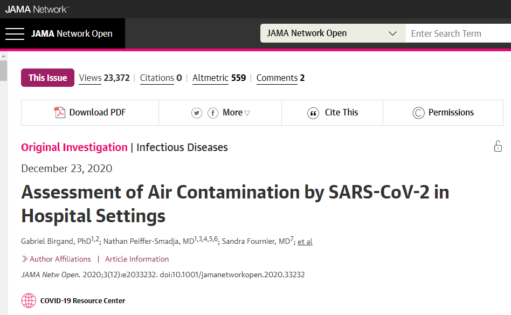Share article via Twitter icon
The height and width of the screenshot is (315, 511).
point(197,113)
